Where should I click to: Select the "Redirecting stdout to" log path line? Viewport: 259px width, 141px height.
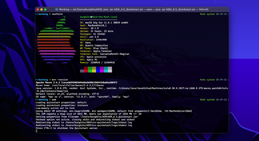[84, 123]
